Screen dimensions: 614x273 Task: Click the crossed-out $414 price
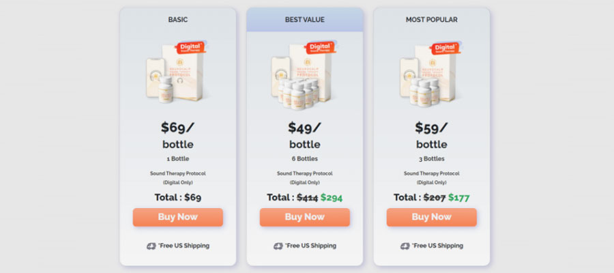308,197
